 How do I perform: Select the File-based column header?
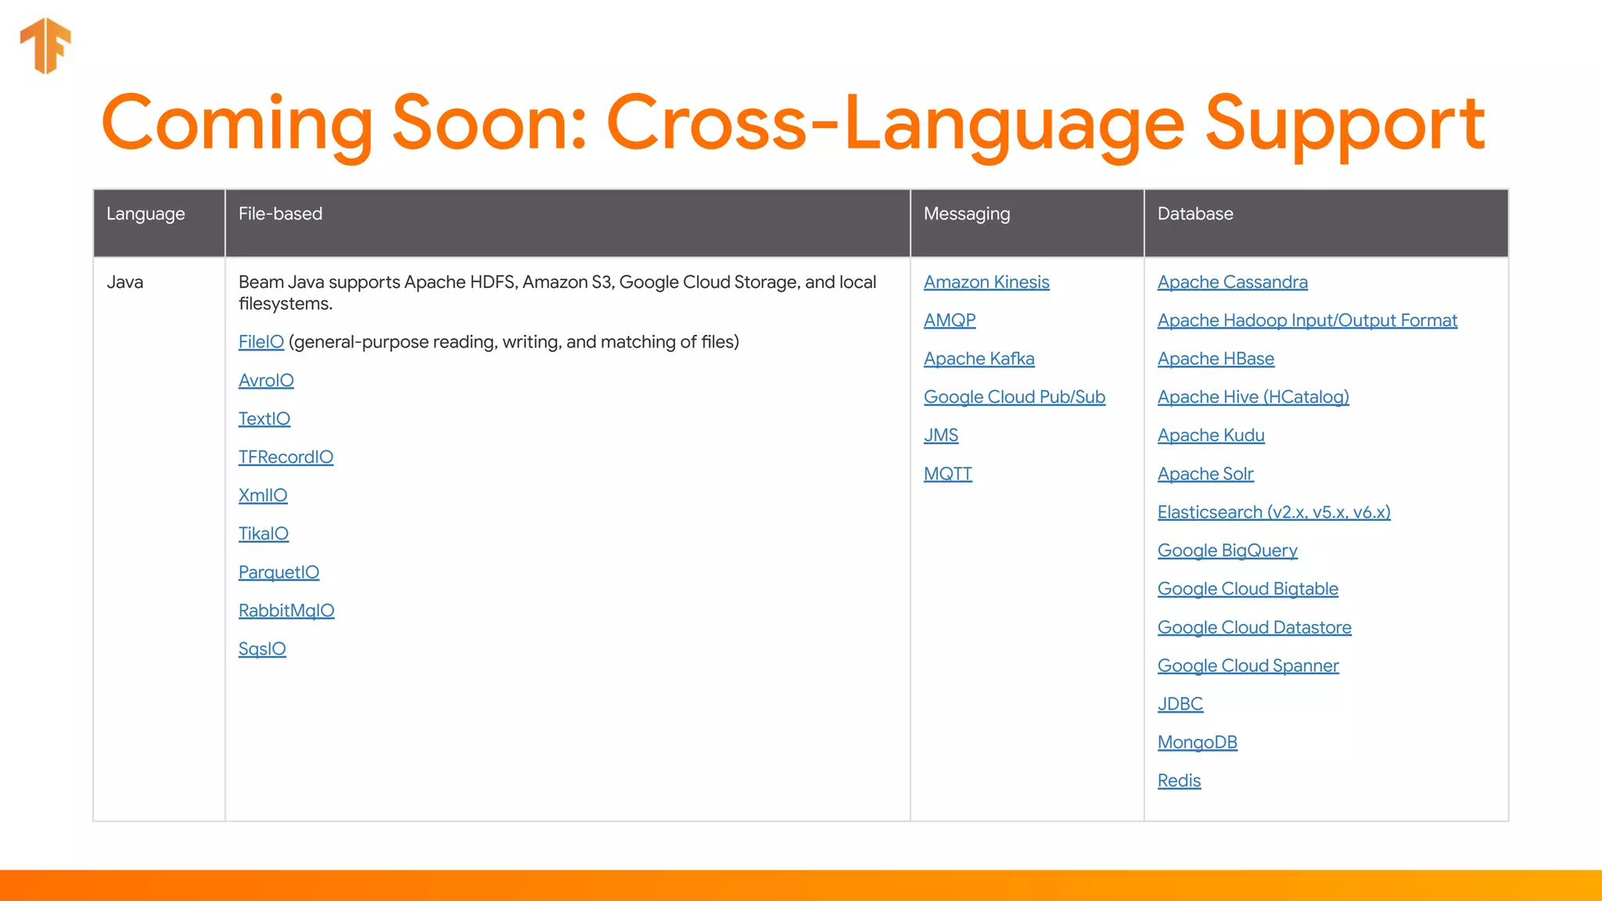click(568, 223)
